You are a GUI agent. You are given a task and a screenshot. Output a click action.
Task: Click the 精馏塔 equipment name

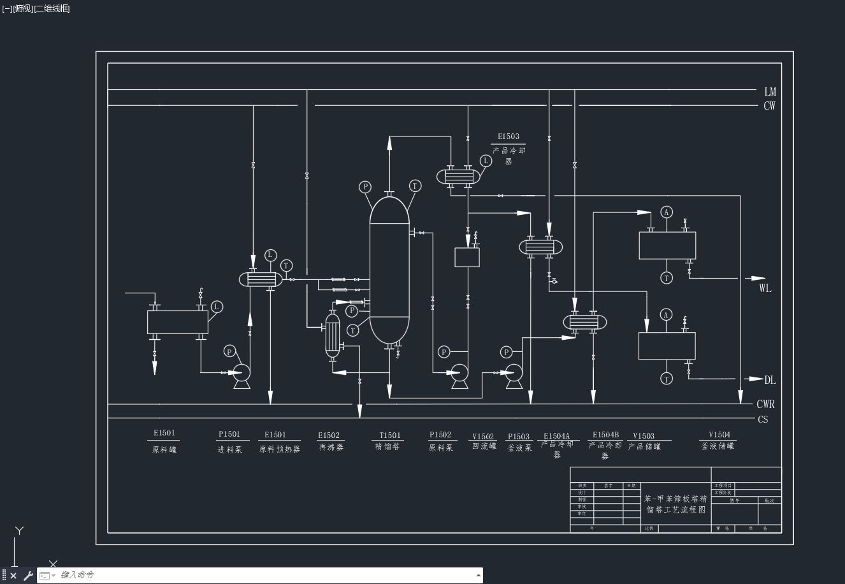[387, 446]
